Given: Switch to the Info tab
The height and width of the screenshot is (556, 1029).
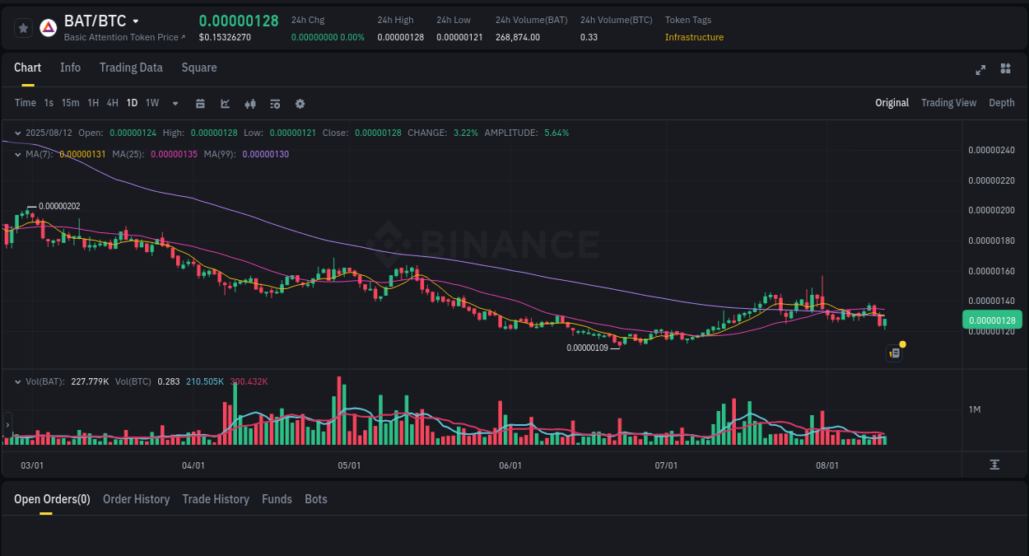Looking at the screenshot, I should click(70, 68).
